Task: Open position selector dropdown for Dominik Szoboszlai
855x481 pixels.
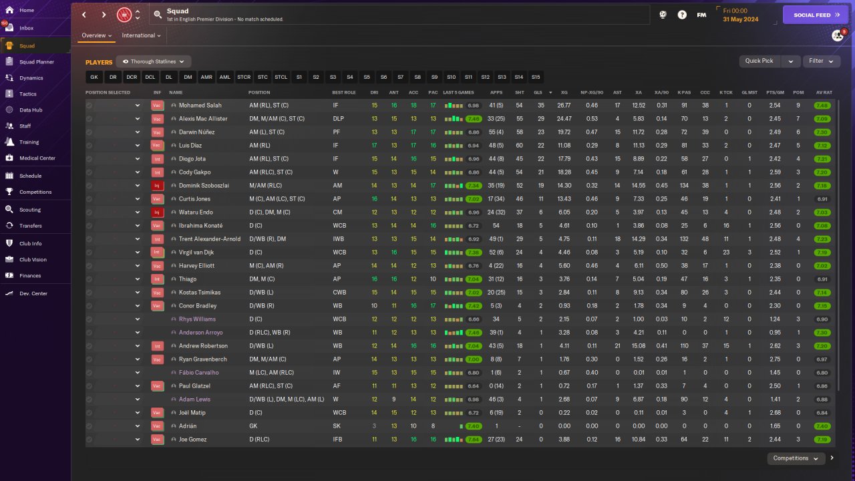Action: tap(138, 186)
